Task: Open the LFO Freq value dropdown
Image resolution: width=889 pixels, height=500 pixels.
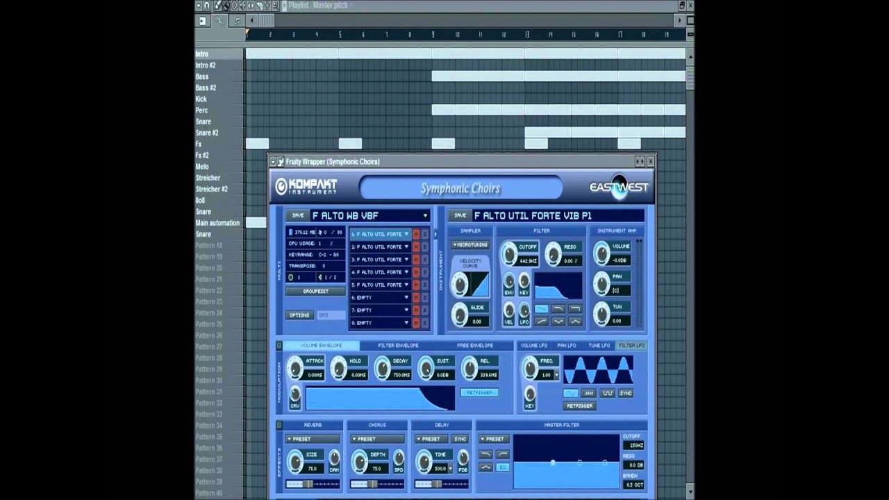Action: point(556,375)
